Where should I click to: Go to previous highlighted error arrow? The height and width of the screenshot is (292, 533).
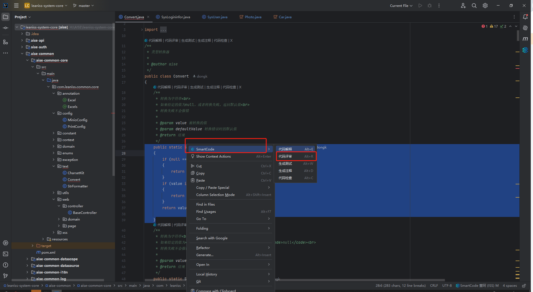[510, 26]
